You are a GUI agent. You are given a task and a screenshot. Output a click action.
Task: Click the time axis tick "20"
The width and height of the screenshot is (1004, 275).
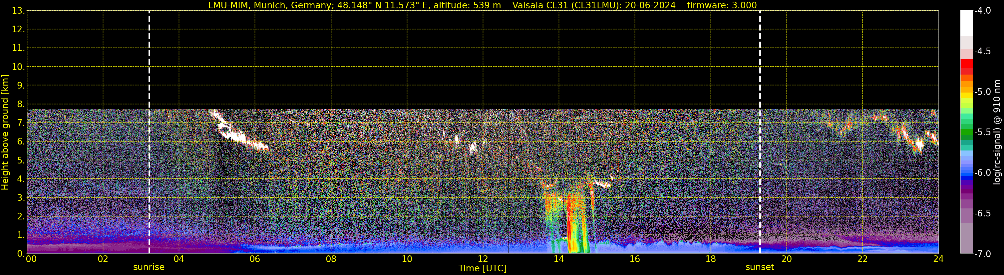coord(787,259)
